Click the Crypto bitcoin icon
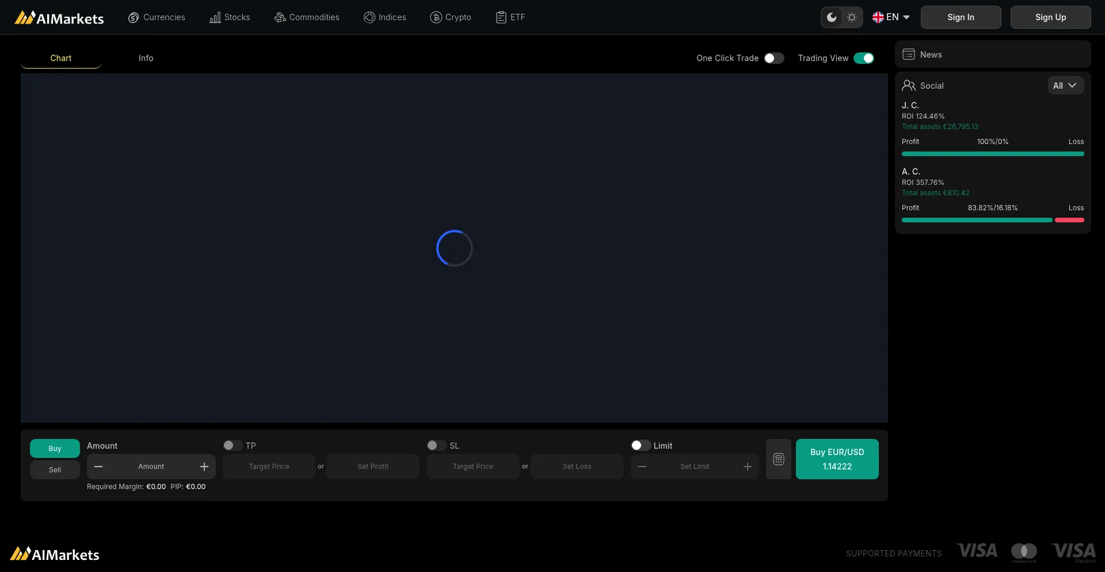This screenshot has width=1105, height=572. pos(436,18)
